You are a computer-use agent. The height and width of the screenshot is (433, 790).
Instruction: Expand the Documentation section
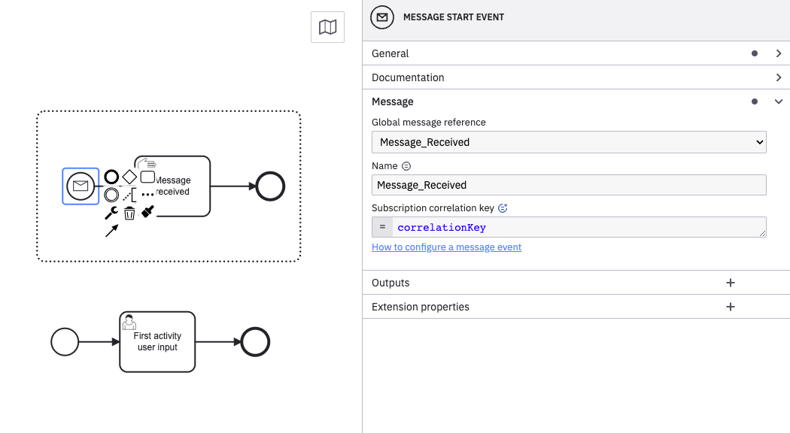click(x=576, y=77)
